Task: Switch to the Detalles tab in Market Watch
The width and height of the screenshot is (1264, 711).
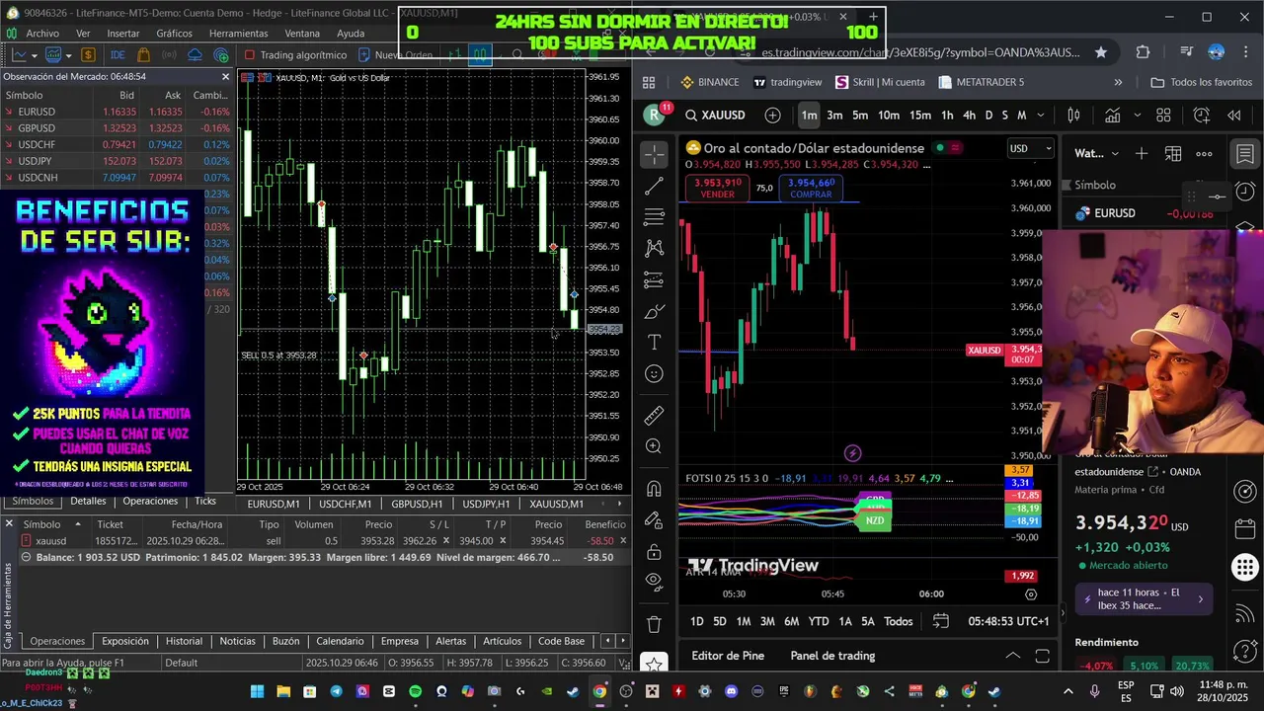Action: coord(88,501)
